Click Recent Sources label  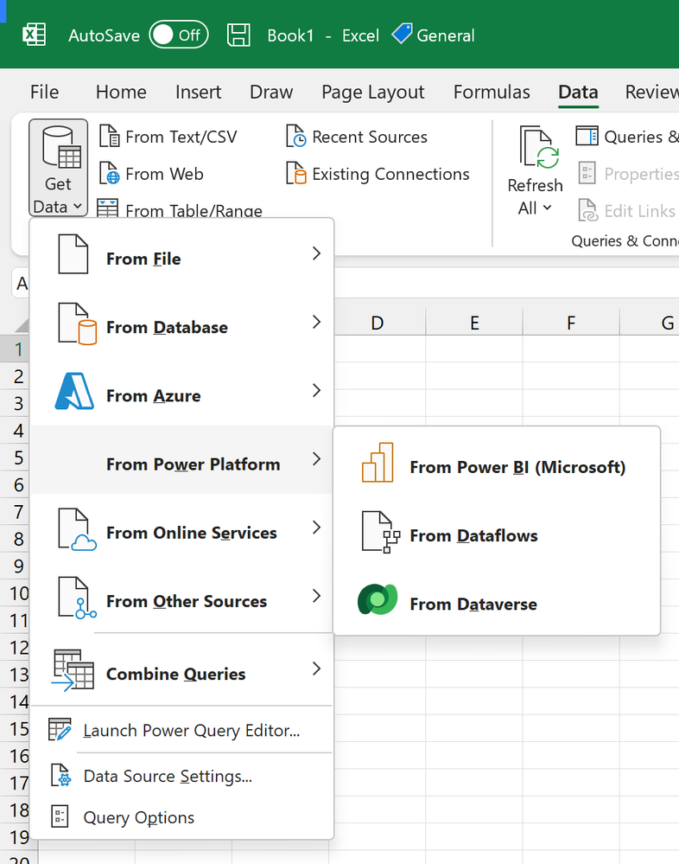click(x=370, y=137)
